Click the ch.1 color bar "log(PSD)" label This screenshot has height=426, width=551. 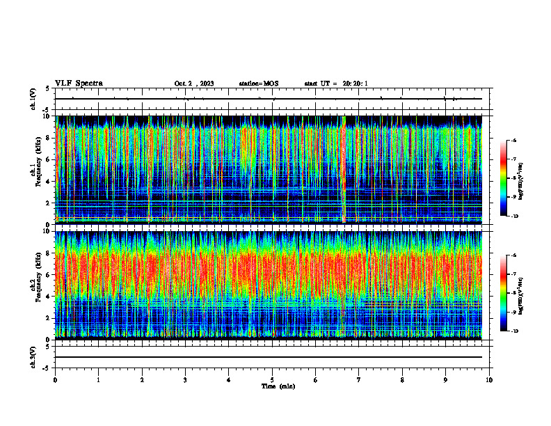coord(521,182)
